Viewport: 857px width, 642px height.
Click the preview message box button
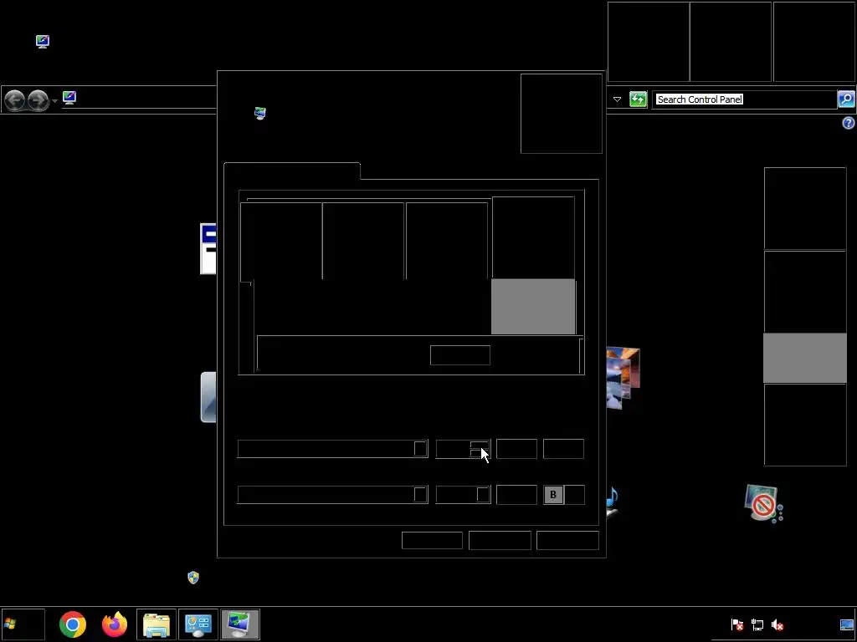coord(460,355)
